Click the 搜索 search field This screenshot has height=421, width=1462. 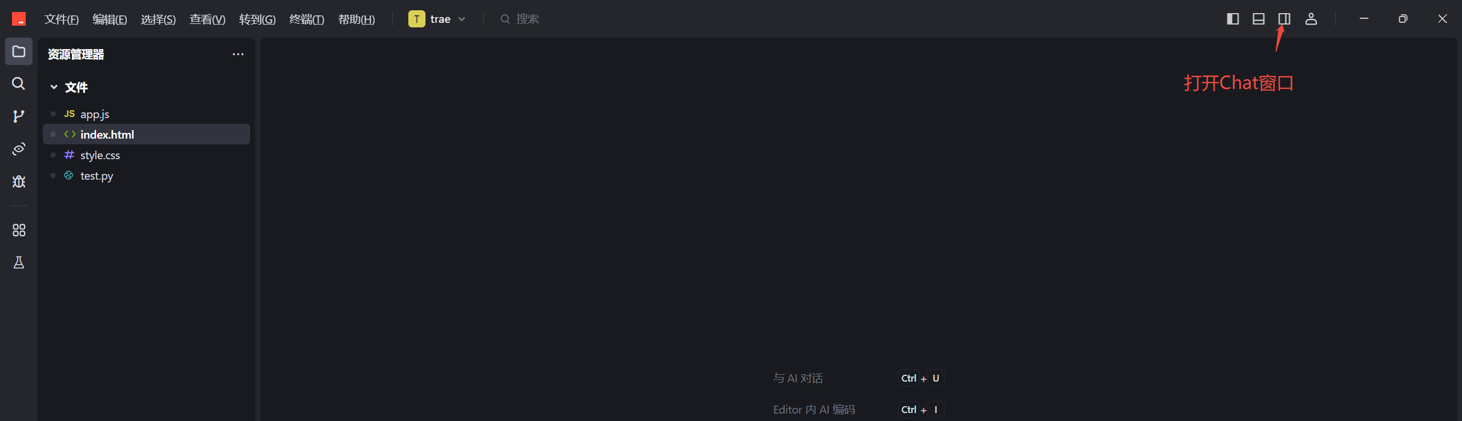click(x=520, y=19)
